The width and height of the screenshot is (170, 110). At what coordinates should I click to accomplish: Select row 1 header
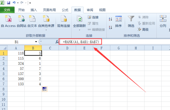click(4, 53)
